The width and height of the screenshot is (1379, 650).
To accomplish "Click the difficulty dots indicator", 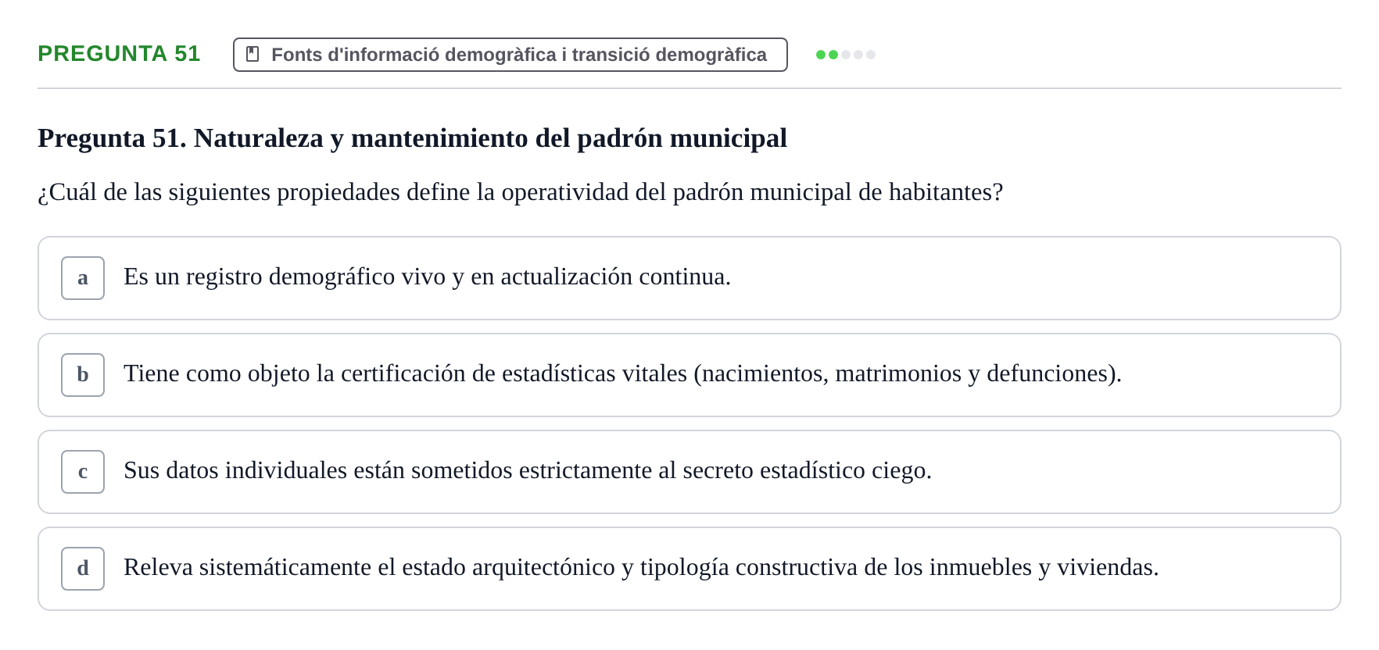I will pyautogui.click(x=846, y=55).
